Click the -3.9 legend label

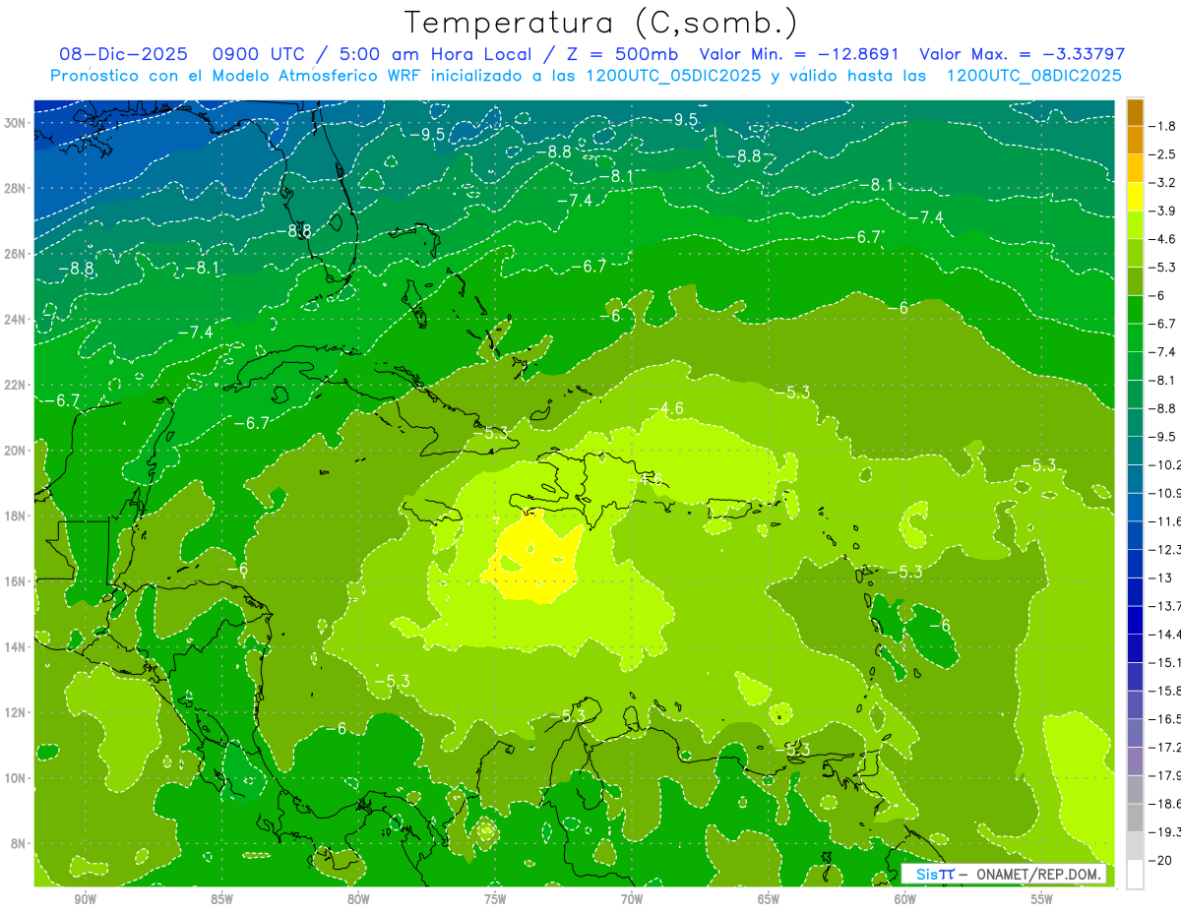point(1164,211)
